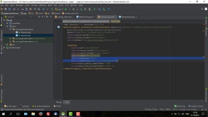Toggle the Terminal tool window button

pyautogui.click(x=24, y=106)
